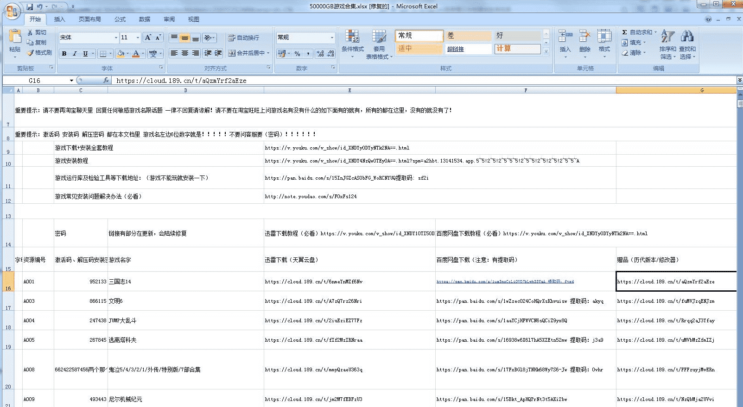Click the Format Painter brush icon
Image resolution: width=743 pixels, height=407 pixels.
point(30,53)
